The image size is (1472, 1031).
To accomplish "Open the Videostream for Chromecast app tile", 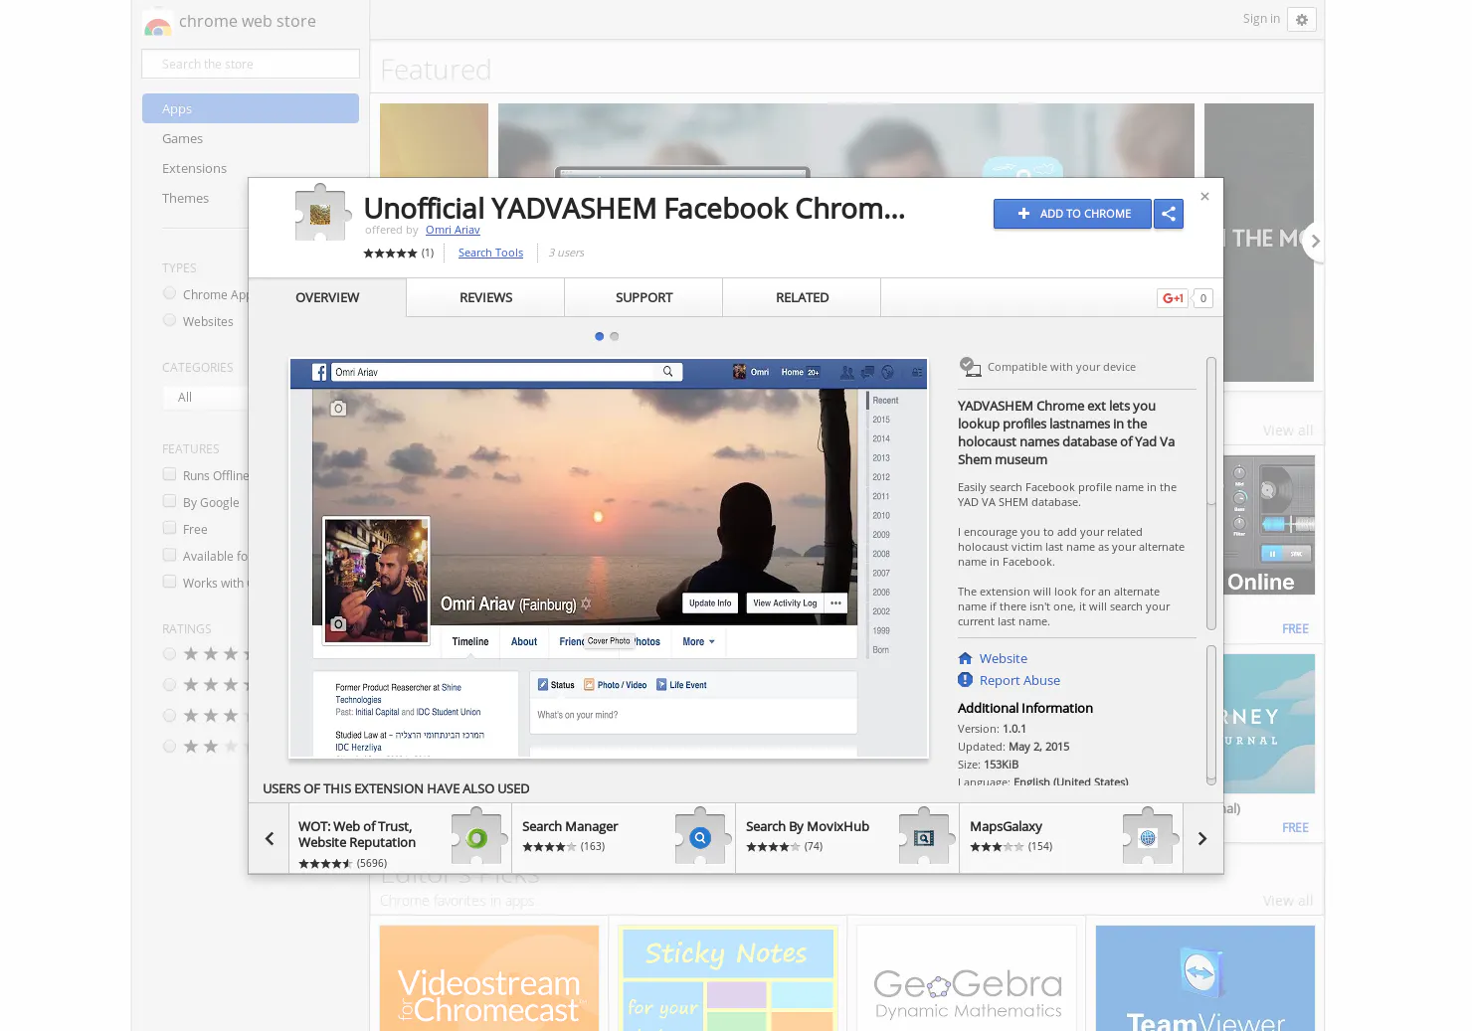I will (x=489, y=978).
